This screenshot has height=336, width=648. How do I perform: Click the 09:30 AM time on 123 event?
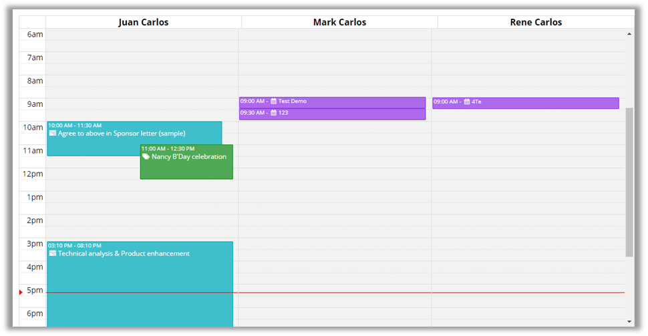pyautogui.click(x=253, y=113)
